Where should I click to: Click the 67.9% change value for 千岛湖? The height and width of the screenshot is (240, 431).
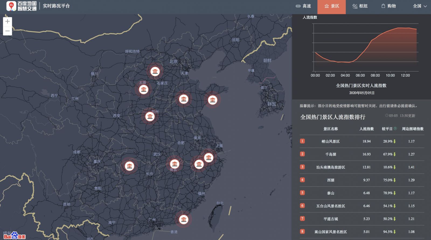click(388, 154)
